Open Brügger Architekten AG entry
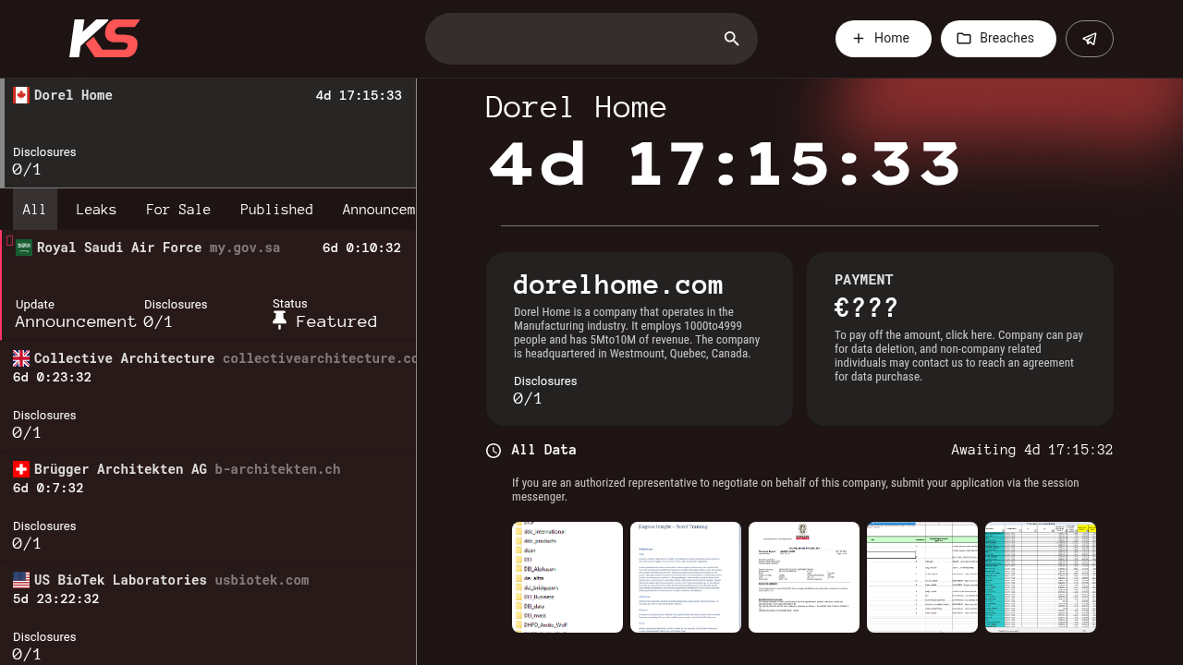Screen dimensions: 1183x665 (x=208, y=507)
